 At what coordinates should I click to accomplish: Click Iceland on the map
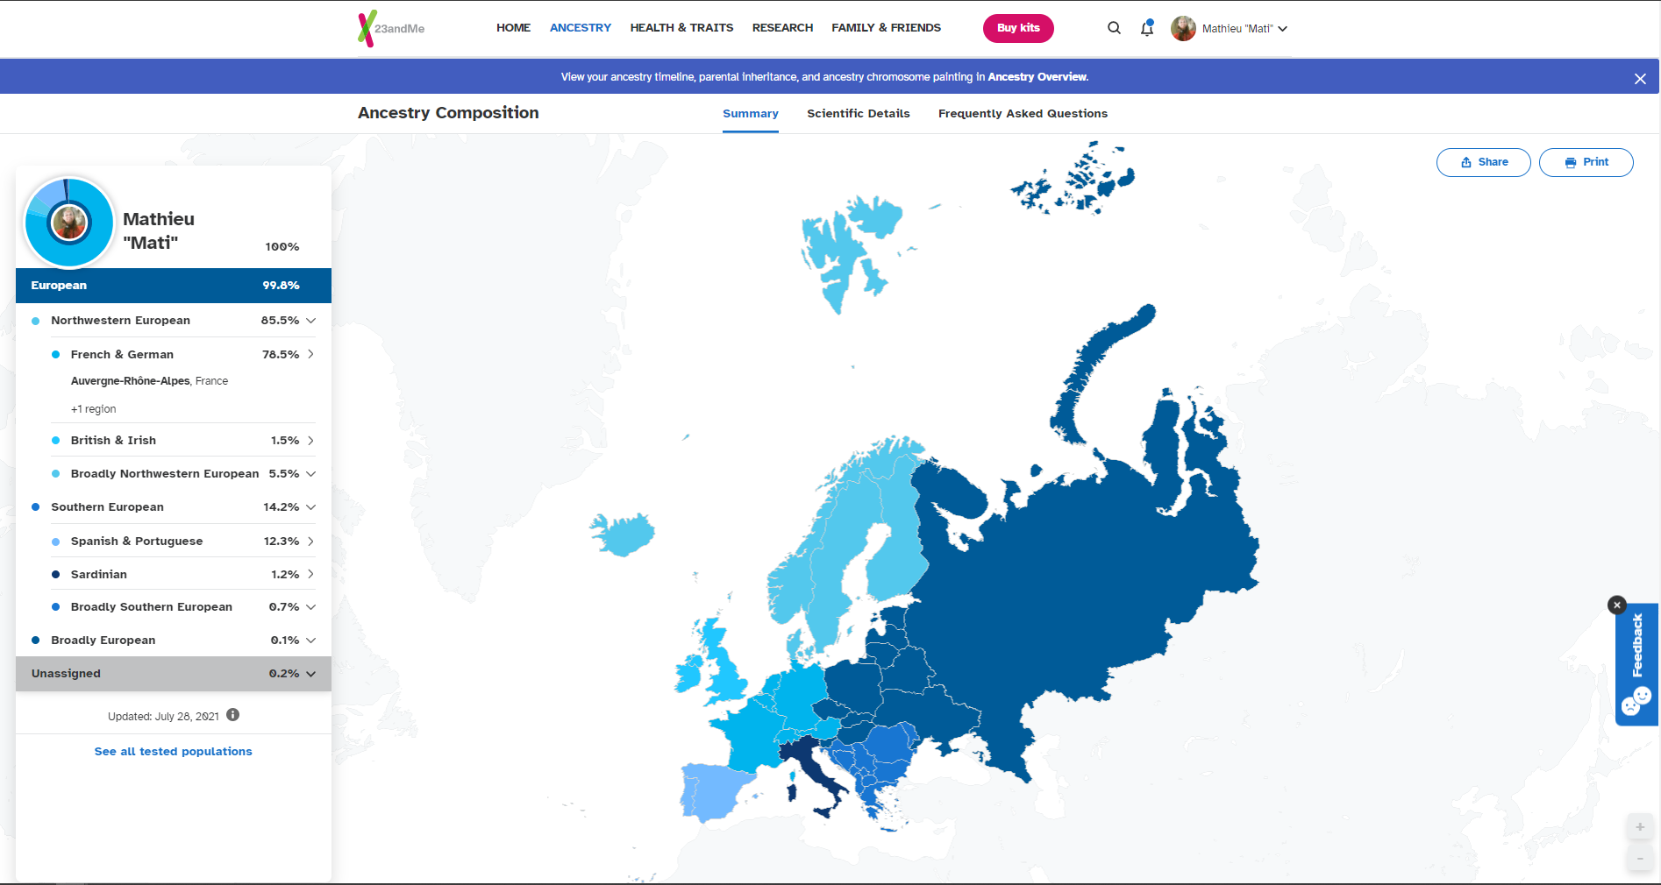pyautogui.click(x=622, y=535)
